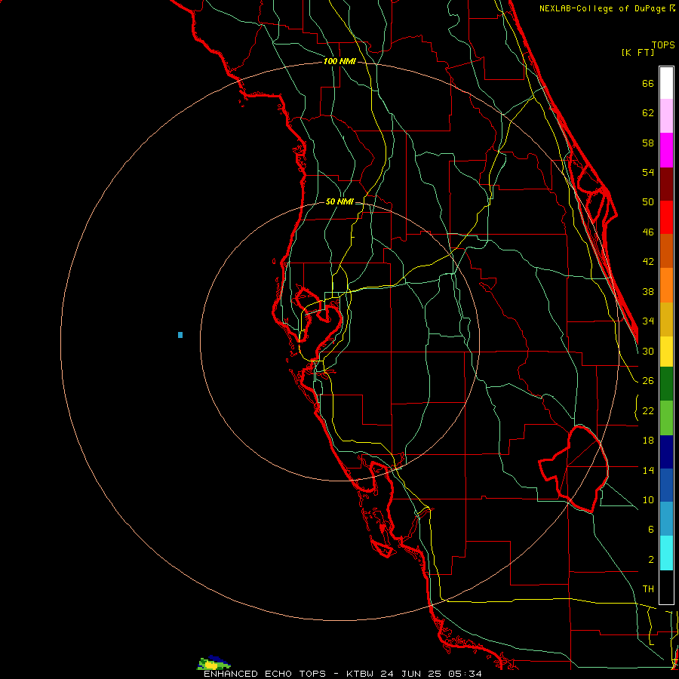The width and height of the screenshot is (679, 679).
Task: Click the magenta 58 K FT swatch
Action: [666, 150]
